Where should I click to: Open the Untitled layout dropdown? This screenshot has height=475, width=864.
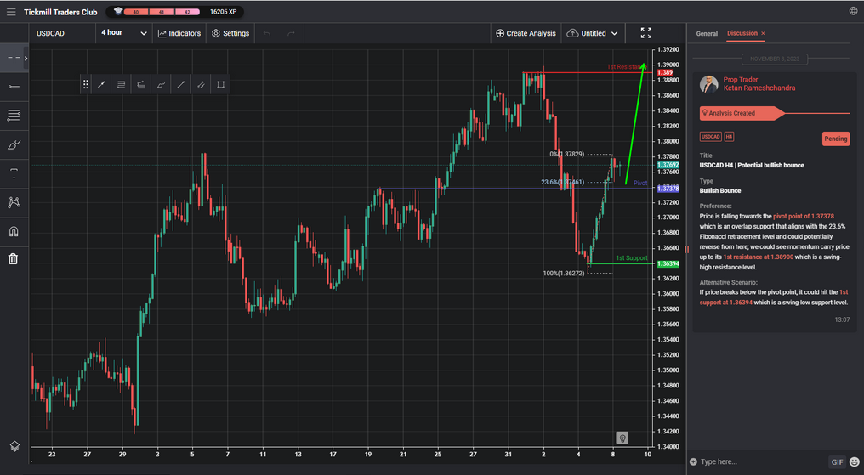click(x=593, y=34)
